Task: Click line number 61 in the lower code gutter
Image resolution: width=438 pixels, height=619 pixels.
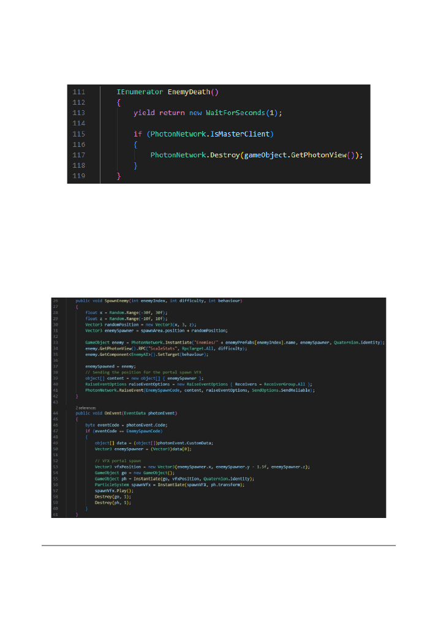Action: 55,514
